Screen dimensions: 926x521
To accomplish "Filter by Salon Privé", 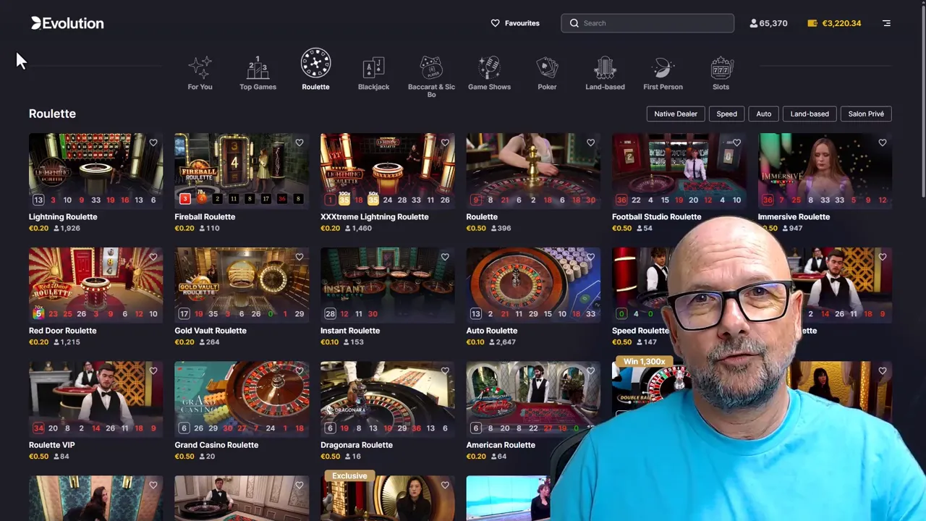I will 866,114.
